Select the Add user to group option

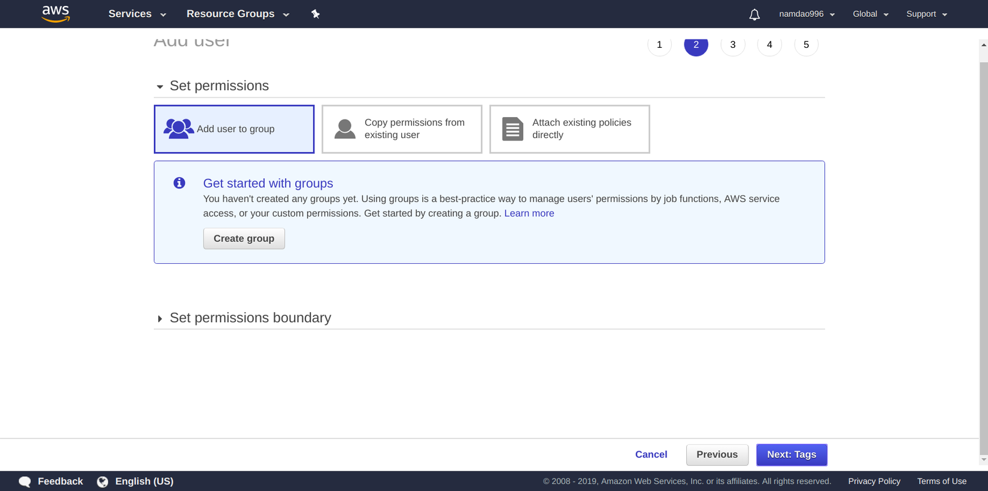234,129
